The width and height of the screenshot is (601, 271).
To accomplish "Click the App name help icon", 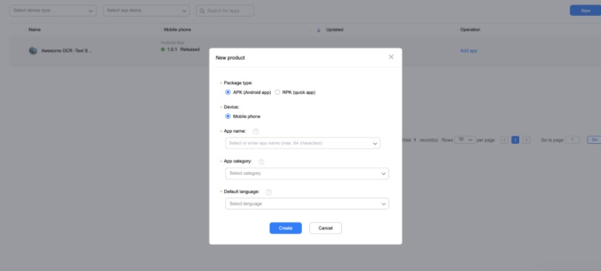I will coord(255,131).
